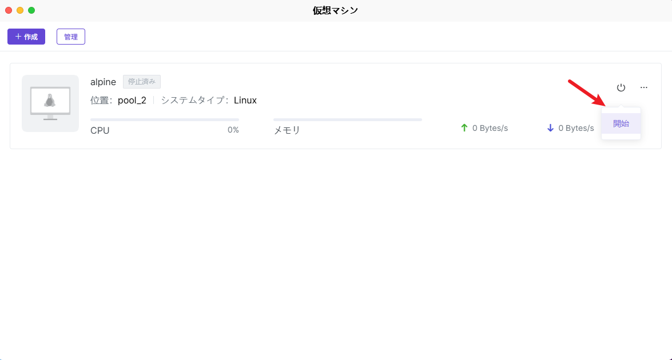The height and width of the screenshot is (360, 672).
Task: Click the power icon for alpine VM
Action: tap(621, 87)
